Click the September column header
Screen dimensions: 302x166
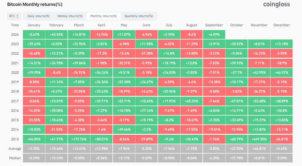click(214, 25)
